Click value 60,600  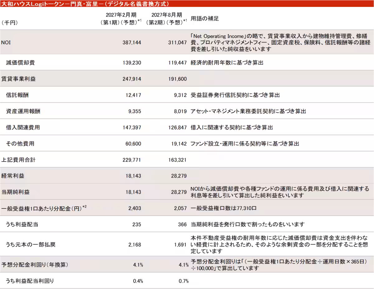click(133, 144)
